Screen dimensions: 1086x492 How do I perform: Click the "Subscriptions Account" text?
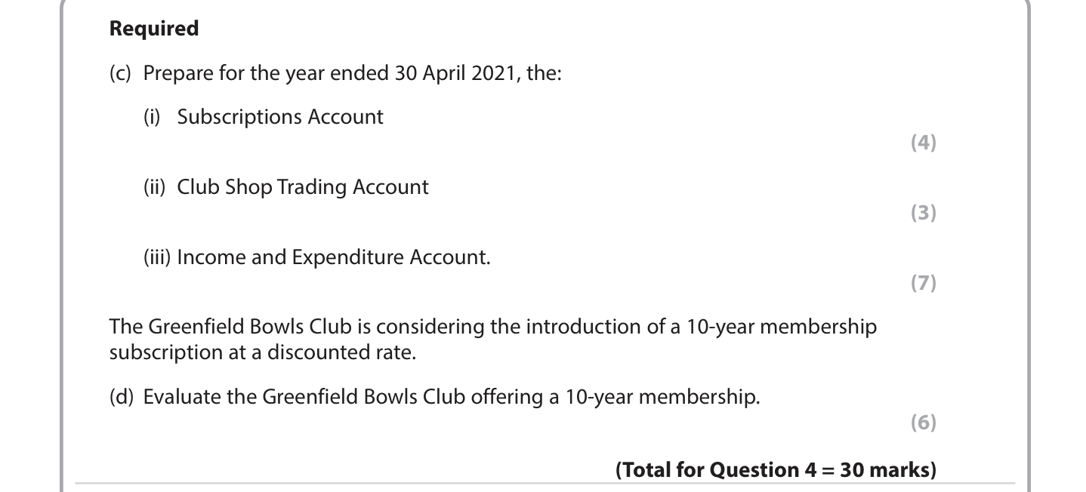280,117
